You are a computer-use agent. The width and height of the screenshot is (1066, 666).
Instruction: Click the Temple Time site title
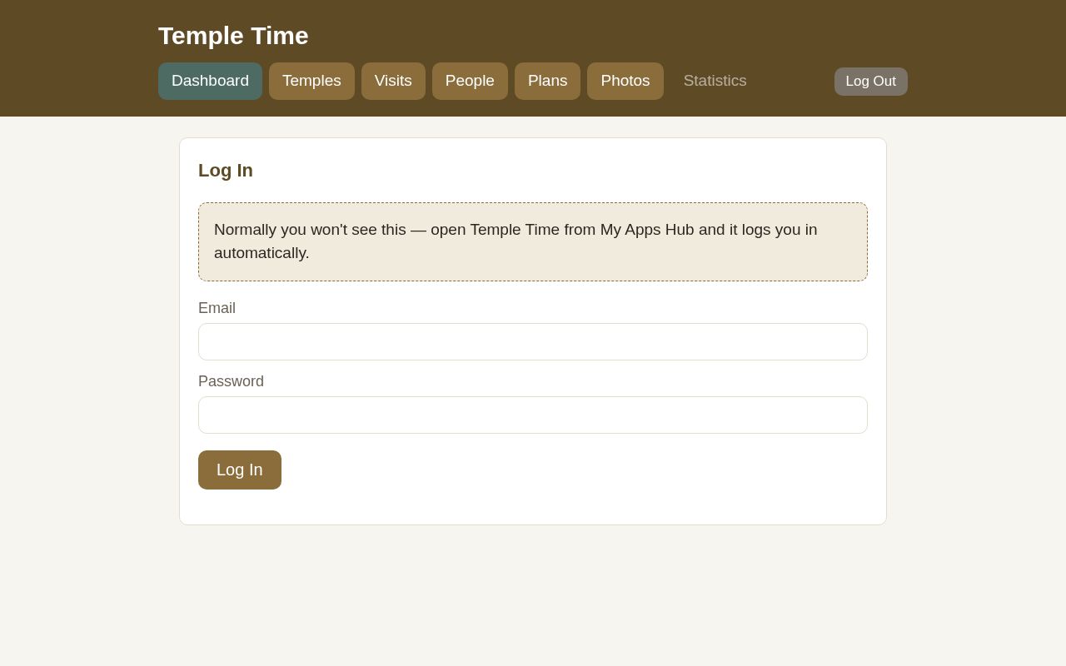tap(233, 36)
